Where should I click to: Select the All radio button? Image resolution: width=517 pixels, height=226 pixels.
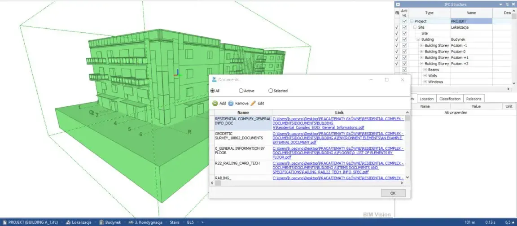(x=212, y=91)
